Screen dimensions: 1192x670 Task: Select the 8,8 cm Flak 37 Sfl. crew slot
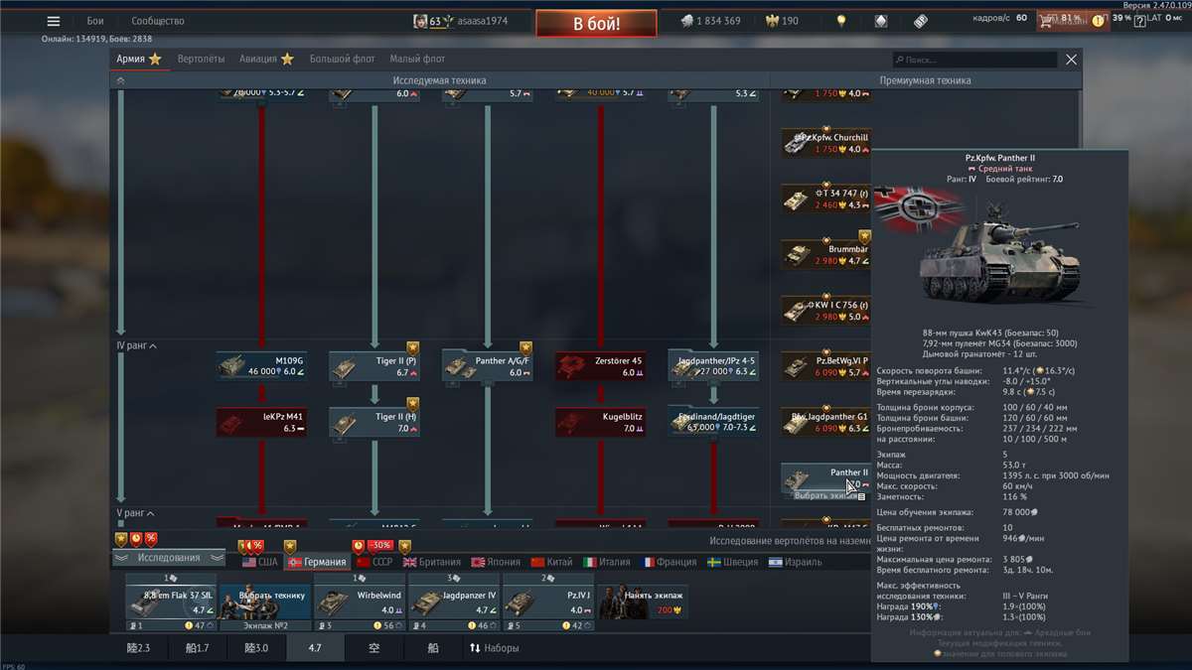171,602
